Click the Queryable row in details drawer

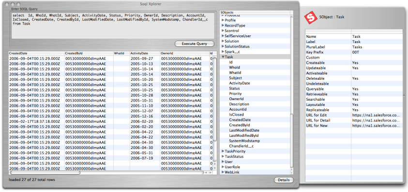pyautogui.click(x=354, y=89)
